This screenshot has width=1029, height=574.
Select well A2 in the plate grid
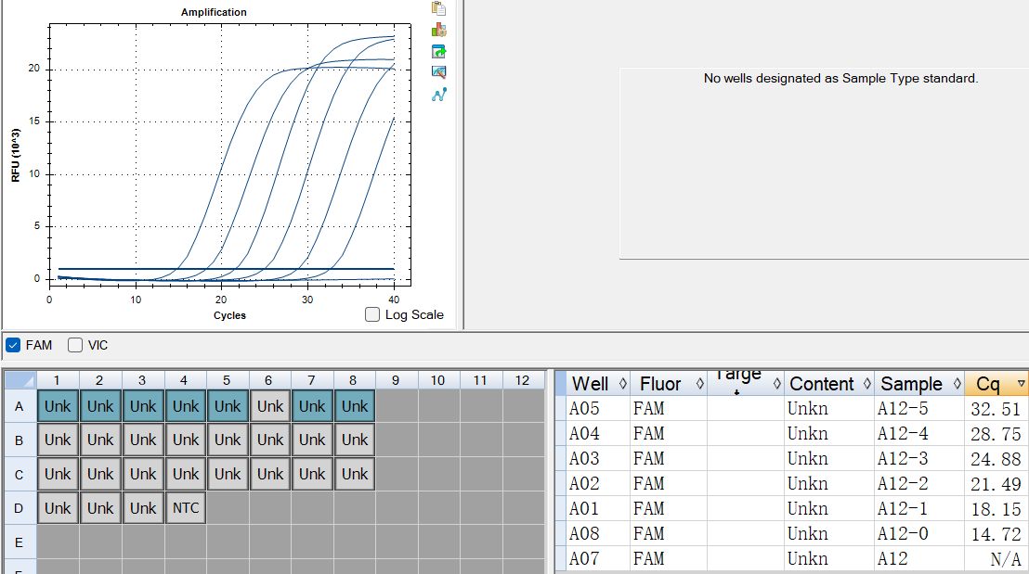(100, 406)
